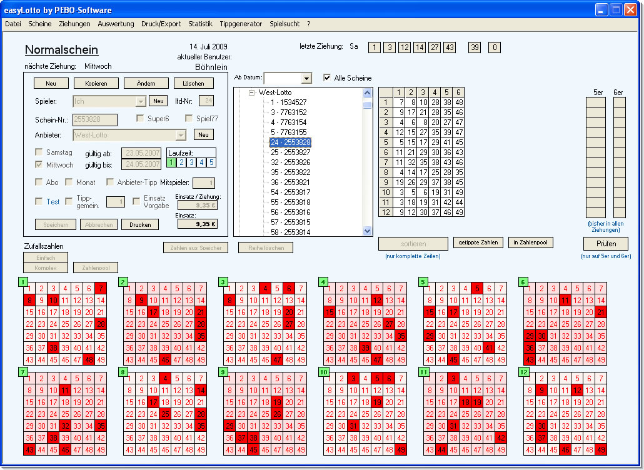Screen dimensions: 644x470
Task: Select tree entry 24 - 2553828
Action: coord(290,142)
